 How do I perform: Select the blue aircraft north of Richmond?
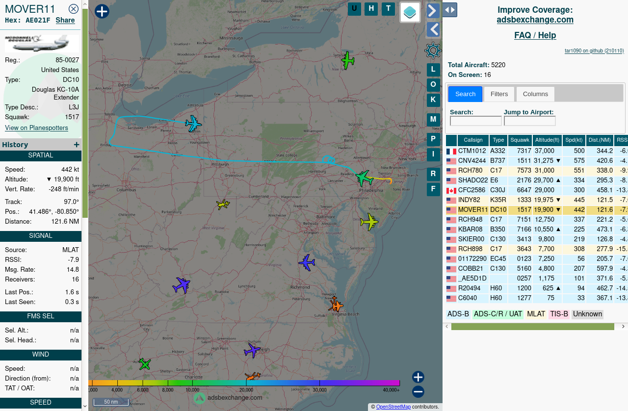(307, 262)
